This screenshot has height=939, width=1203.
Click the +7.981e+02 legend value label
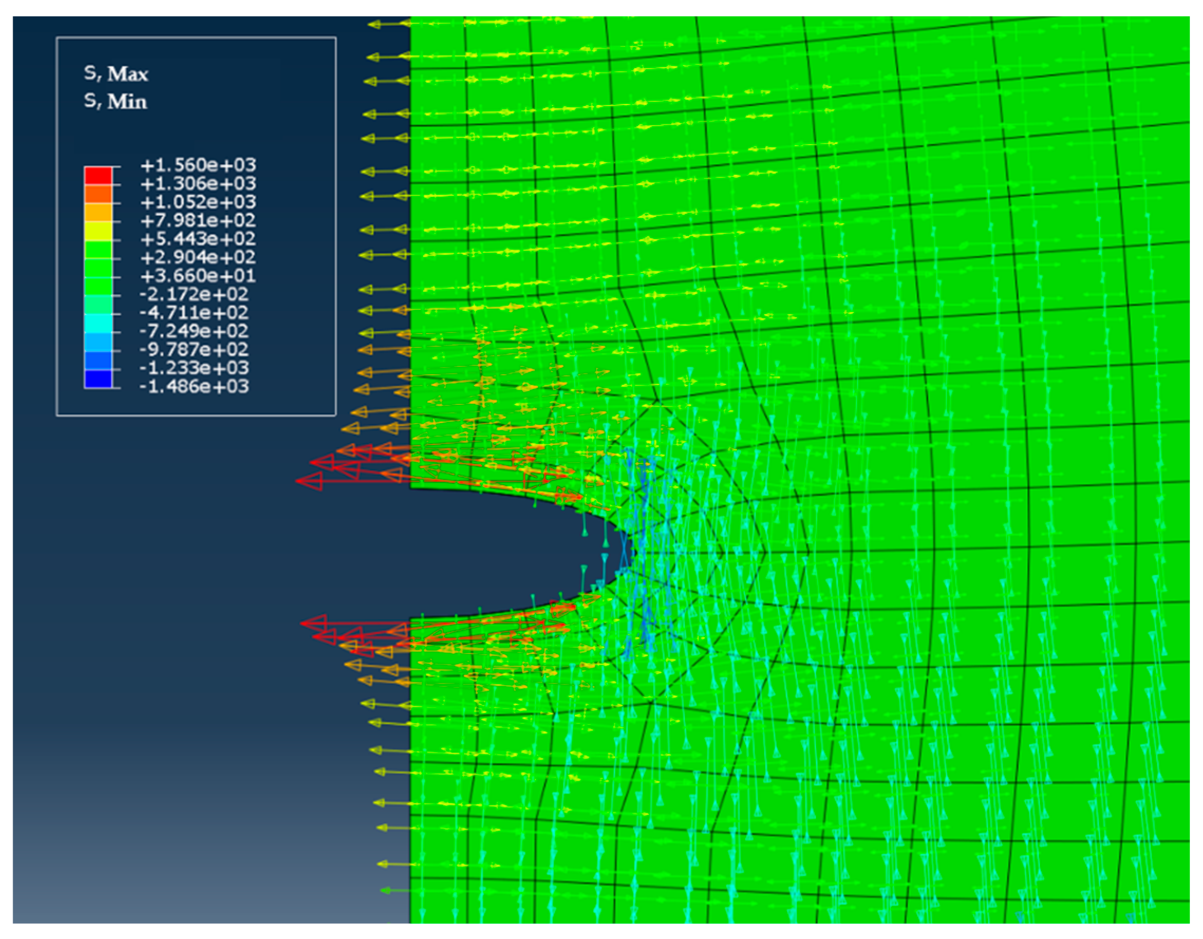[198, 221]
